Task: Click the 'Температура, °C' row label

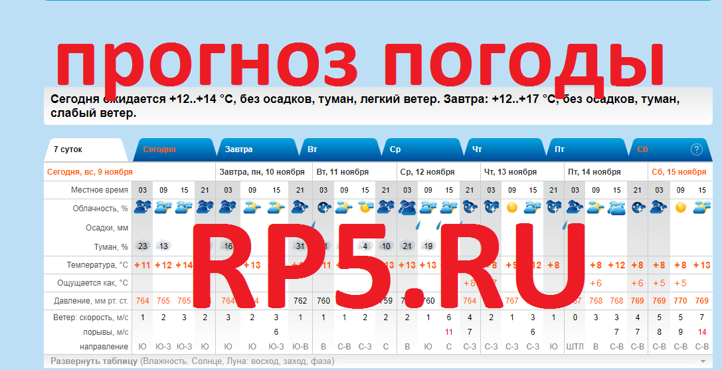Action: (x=97, y=265)
